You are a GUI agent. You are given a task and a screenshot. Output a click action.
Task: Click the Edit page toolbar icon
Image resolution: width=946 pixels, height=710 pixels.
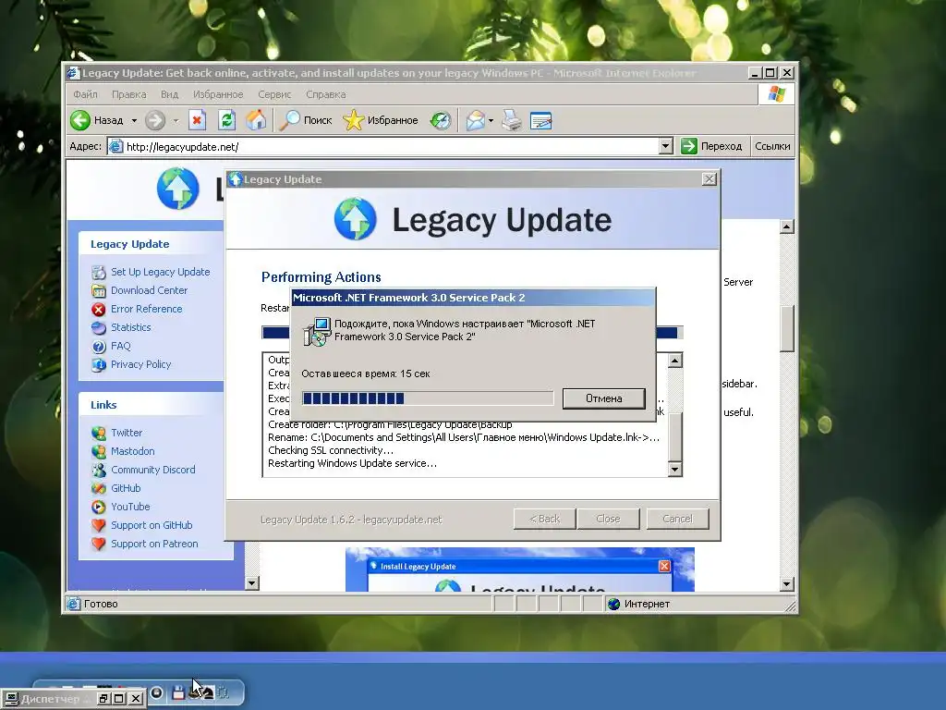point(540,120)
